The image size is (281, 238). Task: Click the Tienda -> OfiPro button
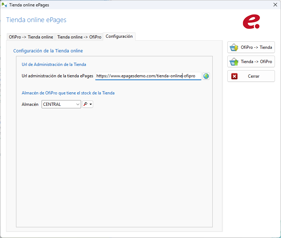[x=251, y=62]
